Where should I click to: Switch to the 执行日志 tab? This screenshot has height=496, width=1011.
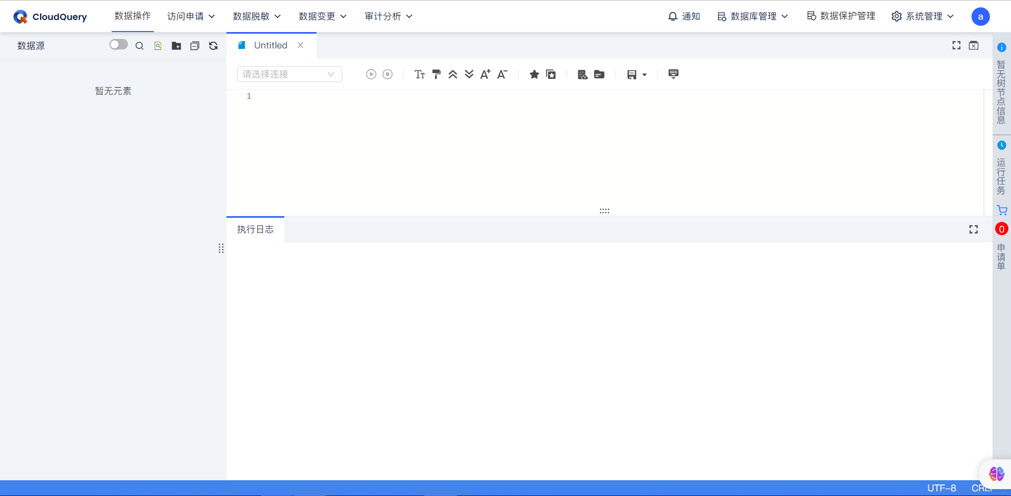click(255, 229)
